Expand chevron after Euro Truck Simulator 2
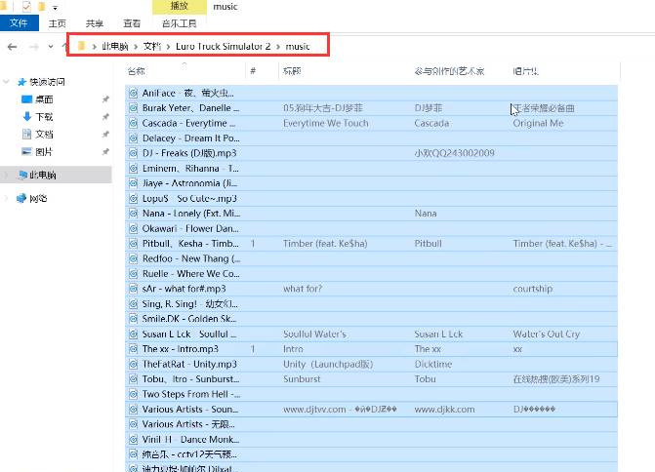This screenshot has width=655, height=472. pyautogui.click(x=278, y=47)
